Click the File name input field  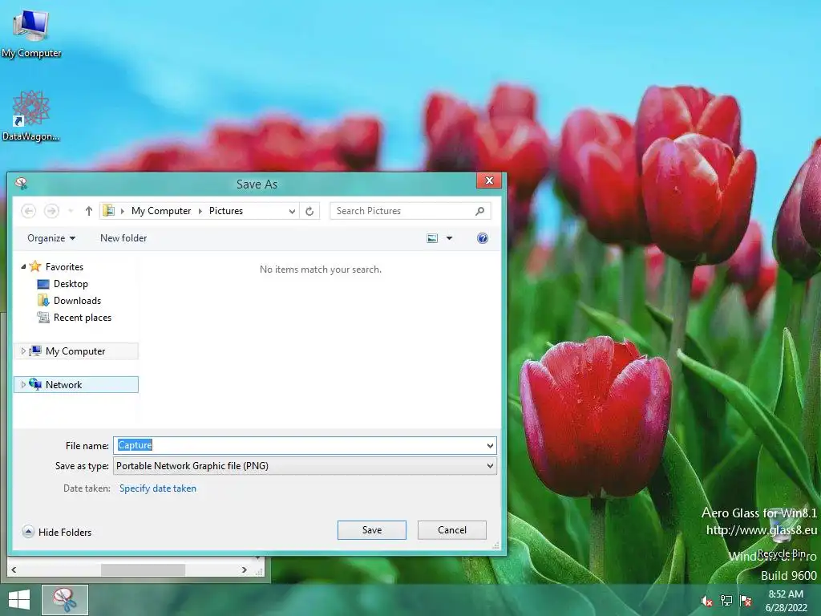tap(300, 445)
